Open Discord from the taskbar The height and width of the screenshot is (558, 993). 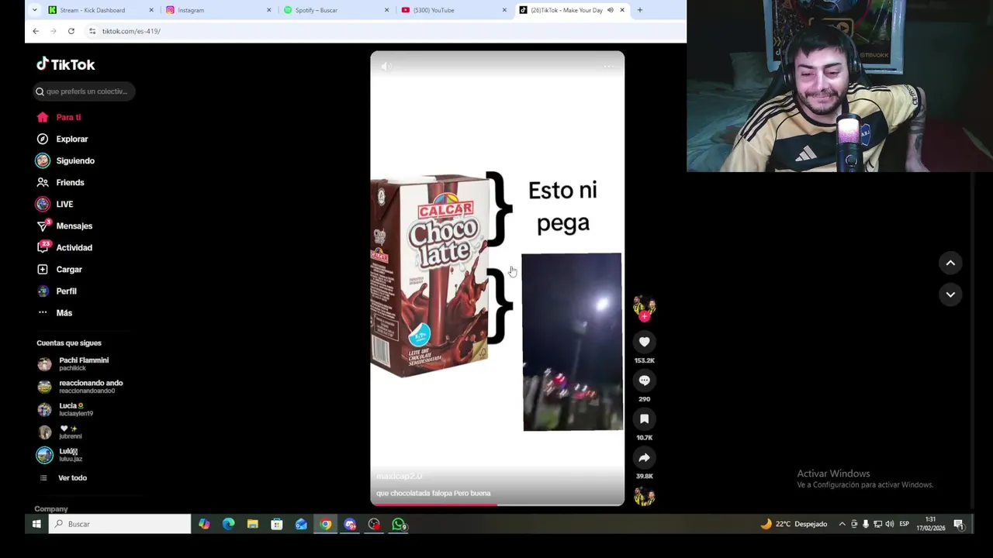350,524
